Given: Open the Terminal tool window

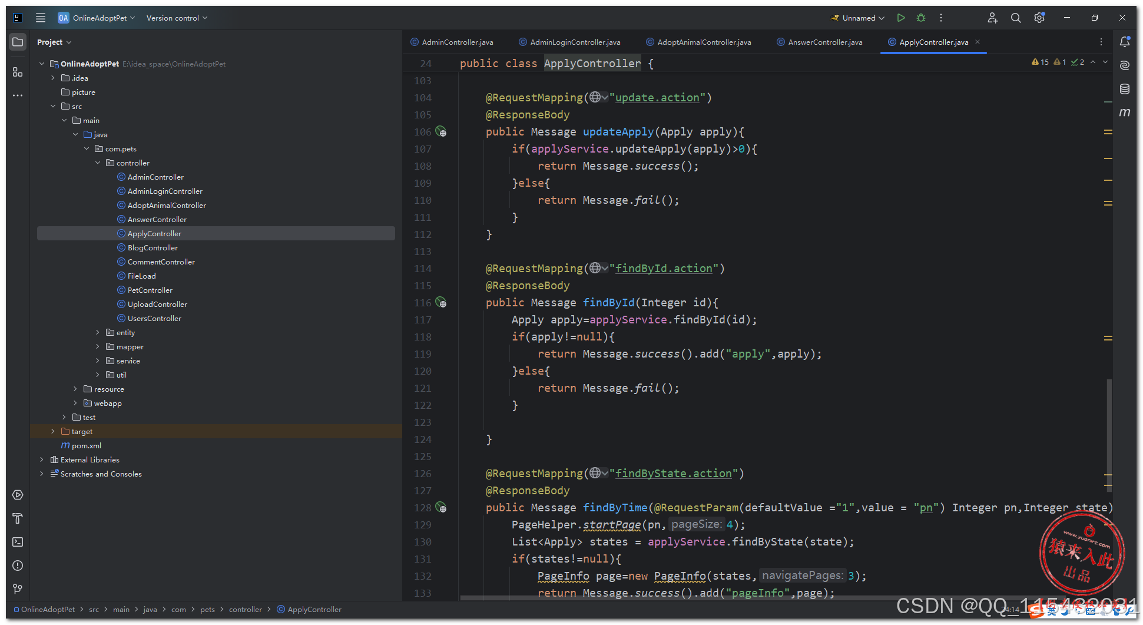Looking at the screenshot, I should [x=18, y=542].
